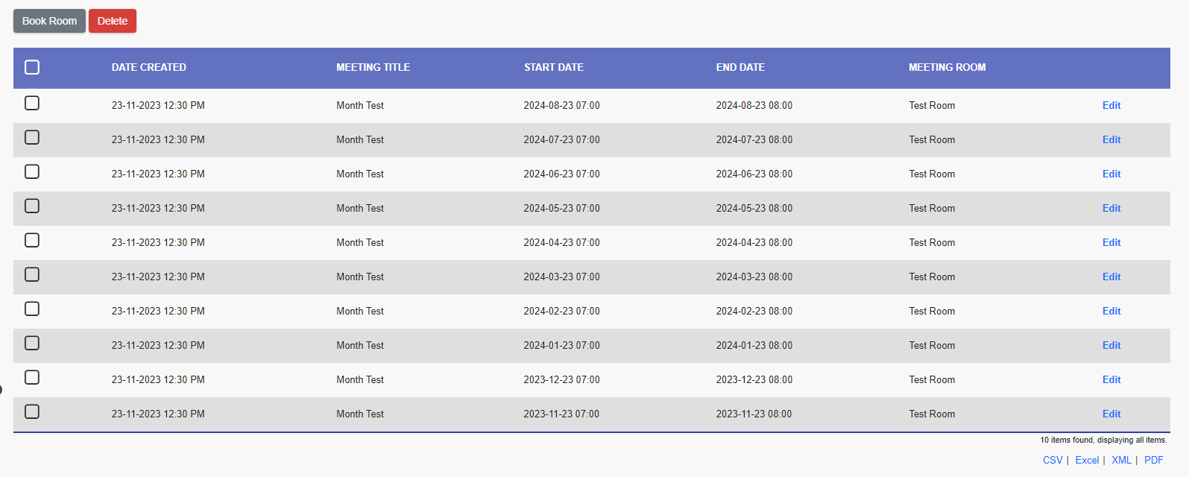The height and width of the screenshot is (477, 1189).
Task: Sort by Date Created column header
Action: 149,68
